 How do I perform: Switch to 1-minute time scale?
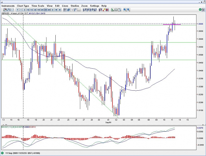[x=21, y=10]
